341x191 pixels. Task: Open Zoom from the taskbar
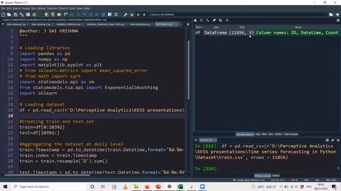pos(202,186)
